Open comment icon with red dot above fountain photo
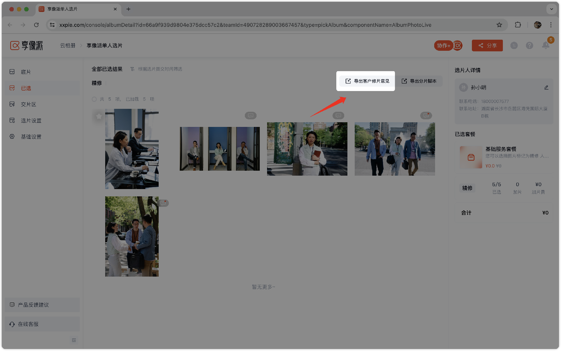 tap(426, 116)
